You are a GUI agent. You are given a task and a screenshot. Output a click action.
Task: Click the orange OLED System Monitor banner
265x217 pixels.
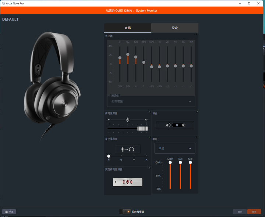(x=132, y=10)
